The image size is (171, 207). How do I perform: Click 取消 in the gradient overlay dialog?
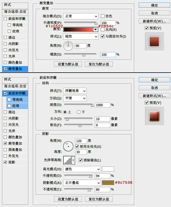pos(154,13)
